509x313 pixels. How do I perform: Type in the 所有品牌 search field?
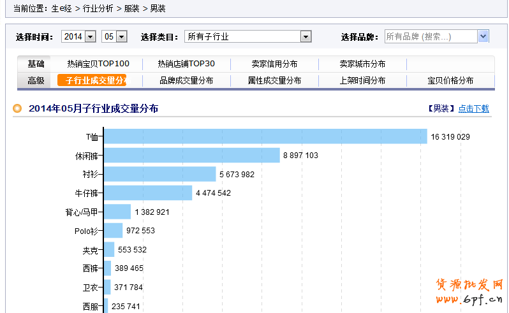[x=431, y=36]
